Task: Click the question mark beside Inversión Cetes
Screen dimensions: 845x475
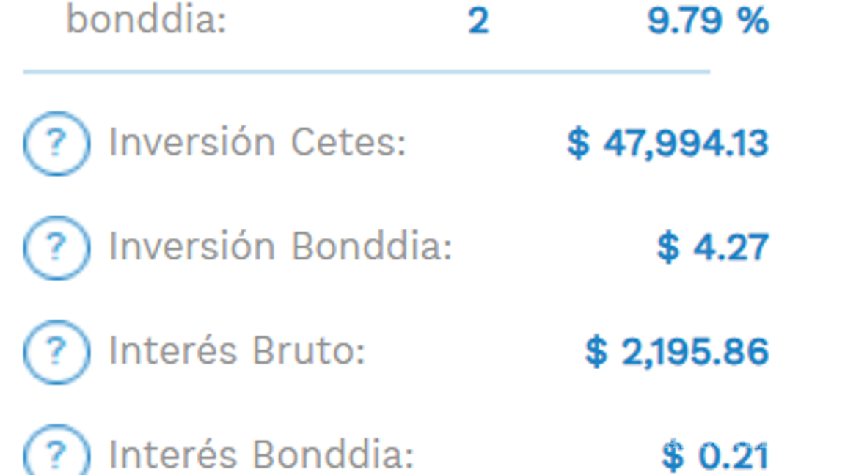Action: click(x=56, y=144)
